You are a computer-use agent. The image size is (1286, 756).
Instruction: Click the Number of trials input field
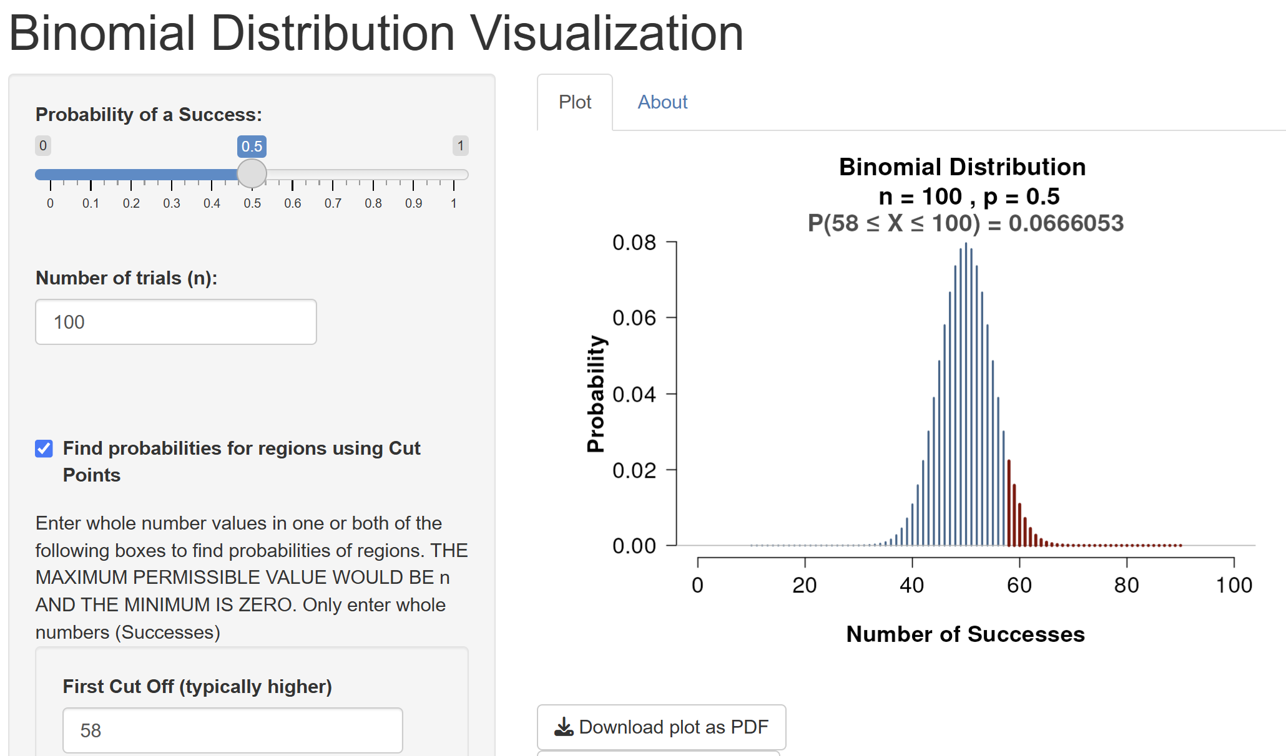[x=176, y=322]
